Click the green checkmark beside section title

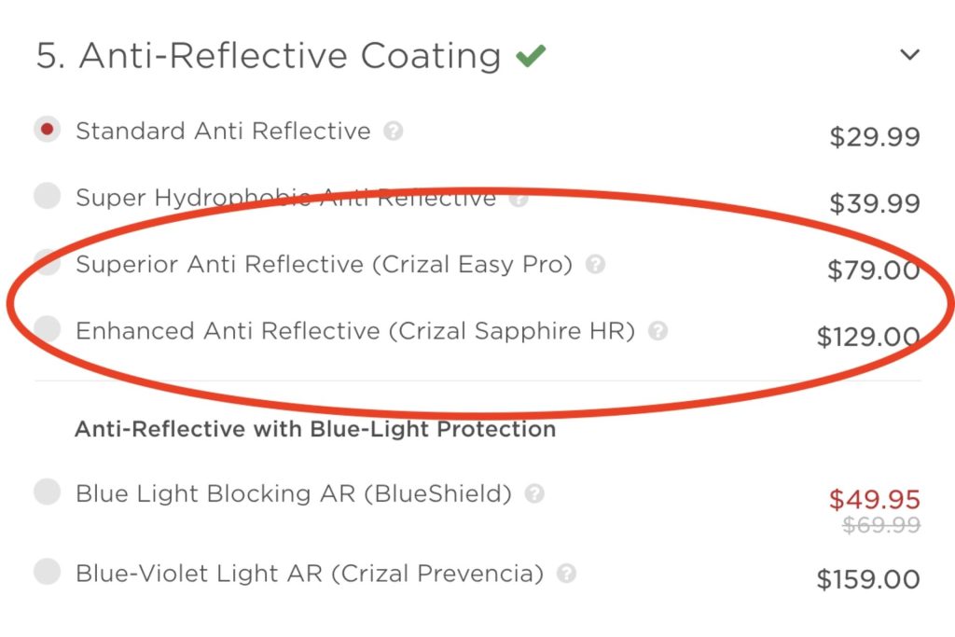[x=532, y=55]
